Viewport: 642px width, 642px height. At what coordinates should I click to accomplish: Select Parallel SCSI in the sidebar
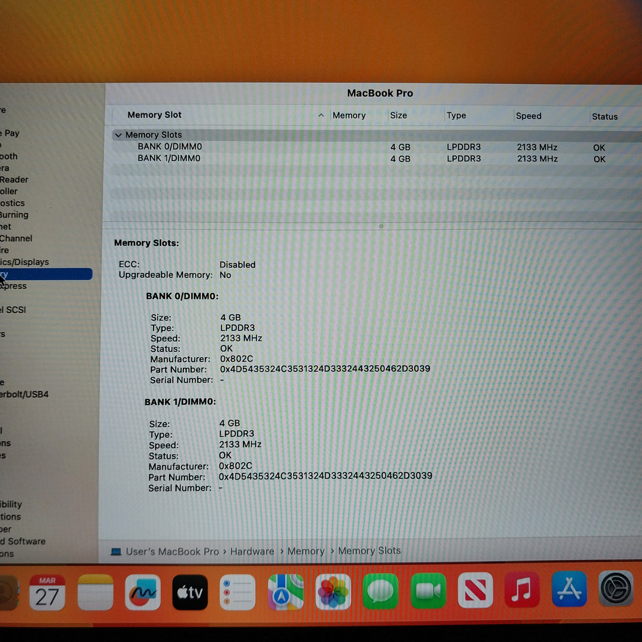tap(13, 310)
